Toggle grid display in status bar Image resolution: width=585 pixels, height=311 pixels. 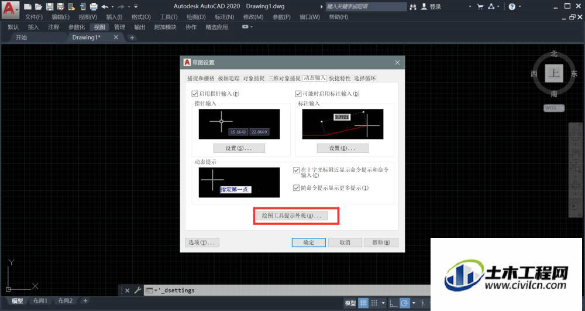(363, 303)
